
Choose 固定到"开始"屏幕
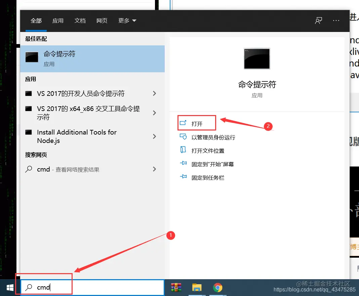[x=212, y=164]
